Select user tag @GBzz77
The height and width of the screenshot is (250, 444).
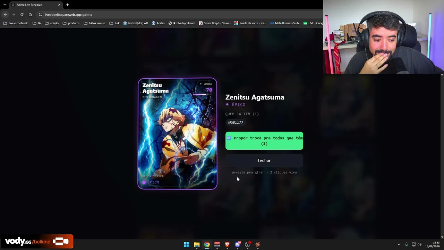point(236,122)
